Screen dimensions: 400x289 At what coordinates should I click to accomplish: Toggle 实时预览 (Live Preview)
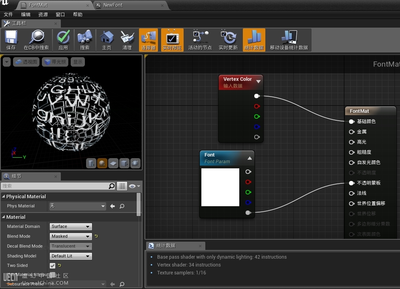point(172,40)
